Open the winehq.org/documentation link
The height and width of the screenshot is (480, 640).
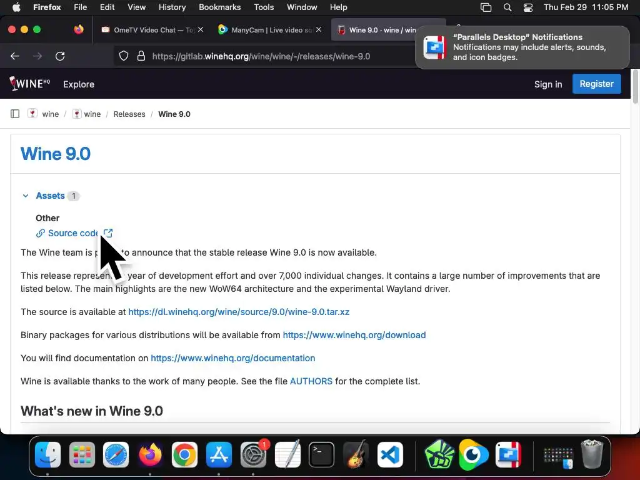click(x=232, y=358)
